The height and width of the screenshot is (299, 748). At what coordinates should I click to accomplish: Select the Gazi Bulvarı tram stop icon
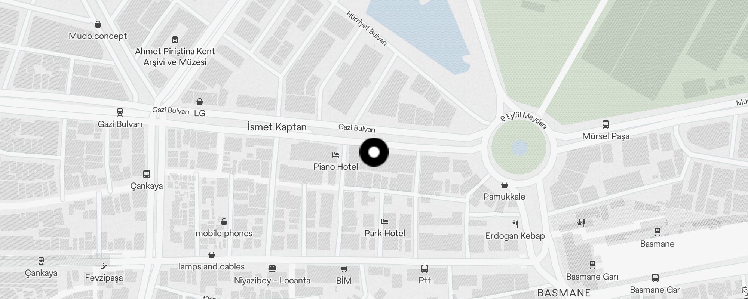click(x=120, y=112)
